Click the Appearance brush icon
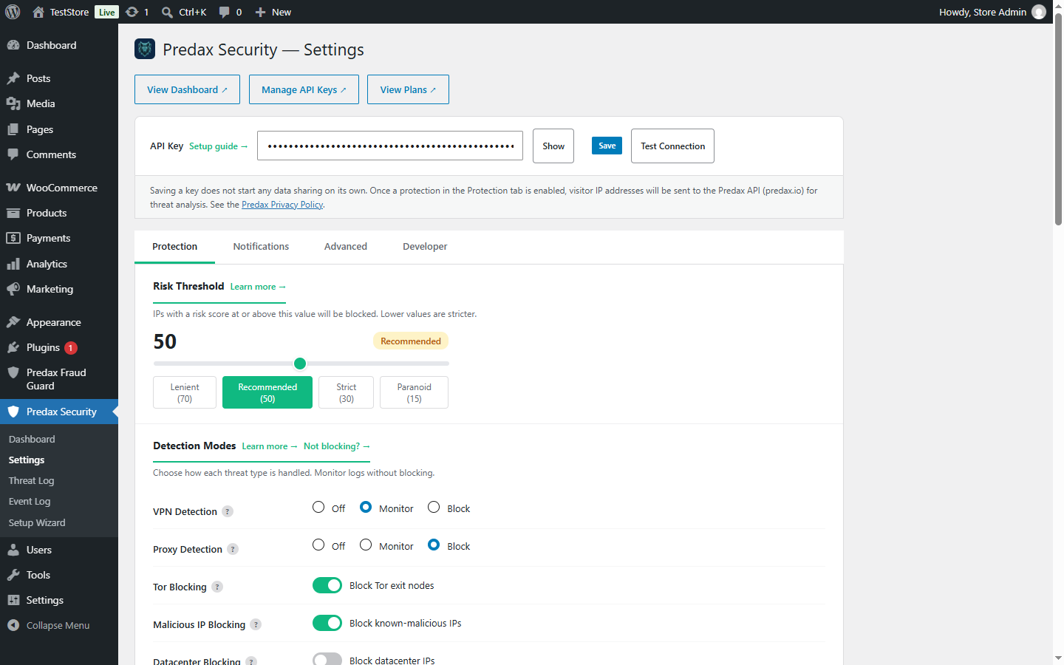Viewport: 1064px width, 665px height. tap(13, 322)
